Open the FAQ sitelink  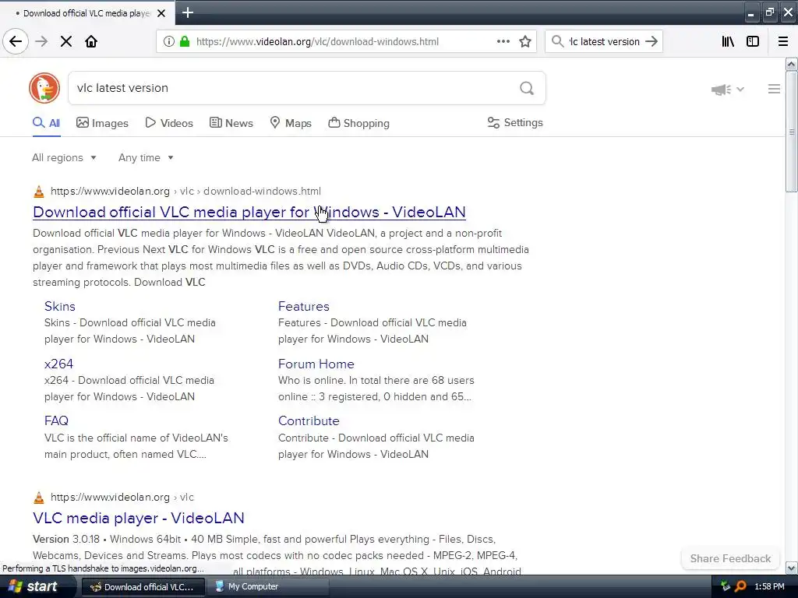pyautogui.click(x=56, y=421)
